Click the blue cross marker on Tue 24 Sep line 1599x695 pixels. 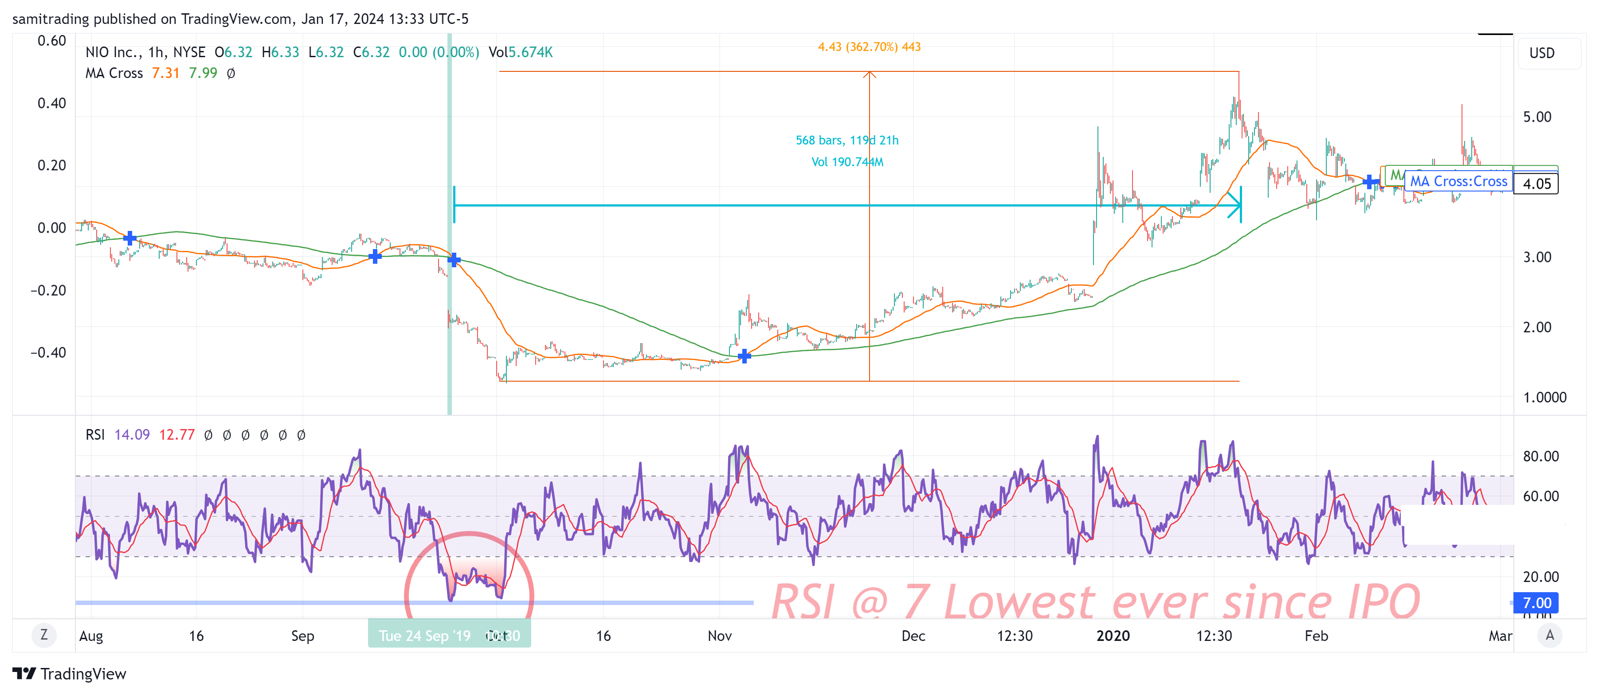click(x=454, y=259)
